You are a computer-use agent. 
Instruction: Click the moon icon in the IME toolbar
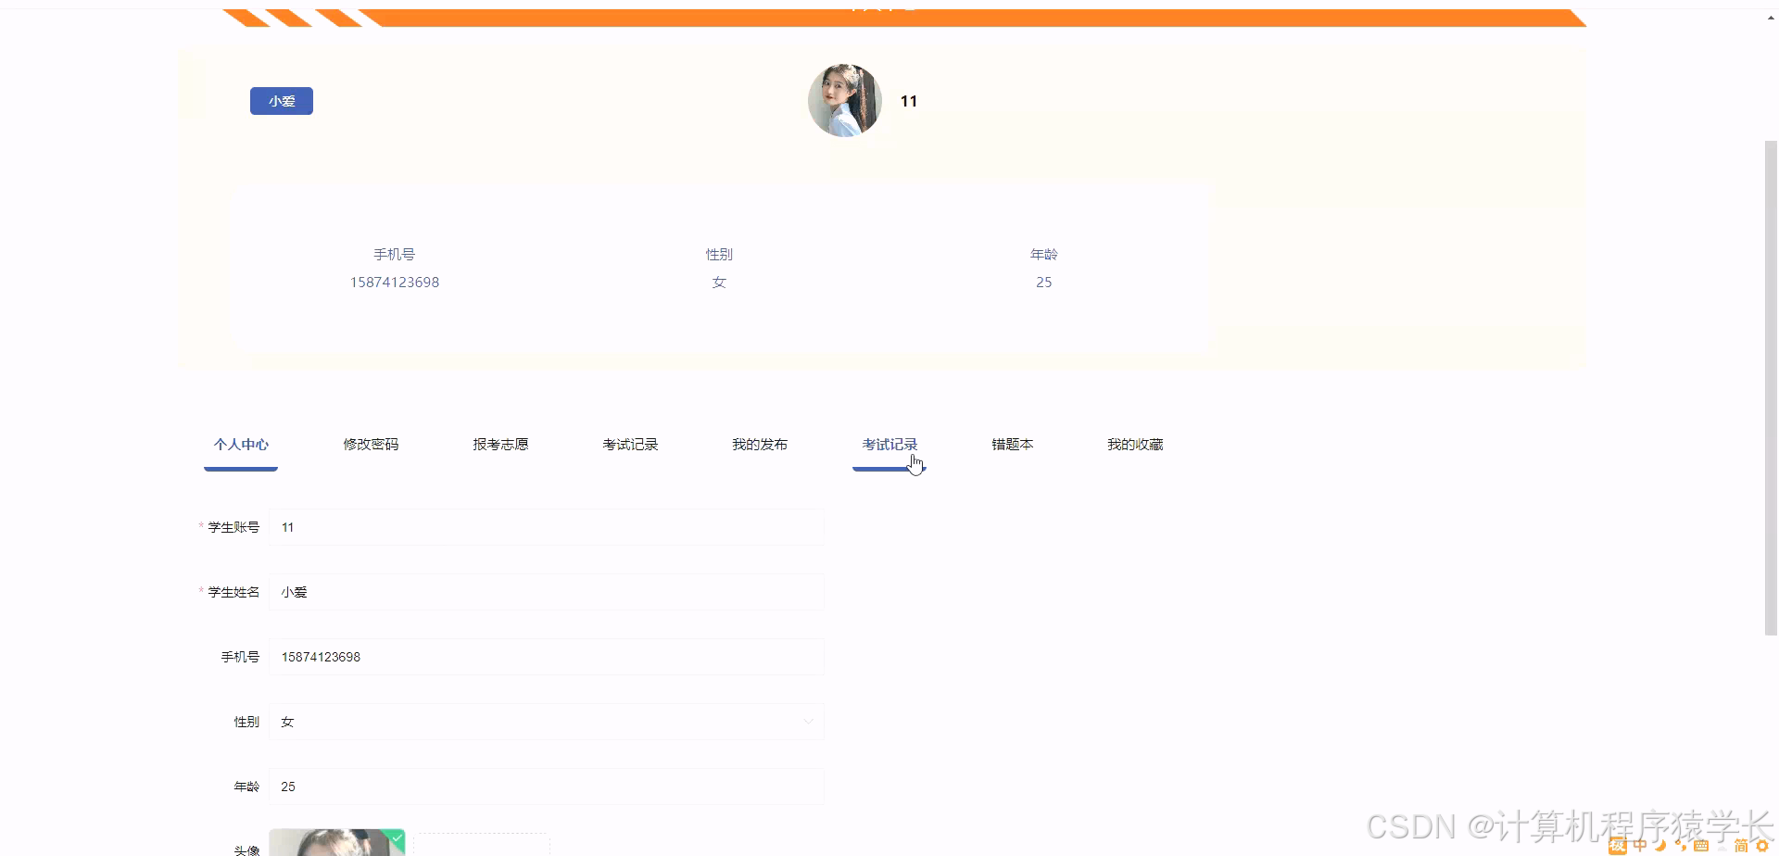coord(1660,846)
